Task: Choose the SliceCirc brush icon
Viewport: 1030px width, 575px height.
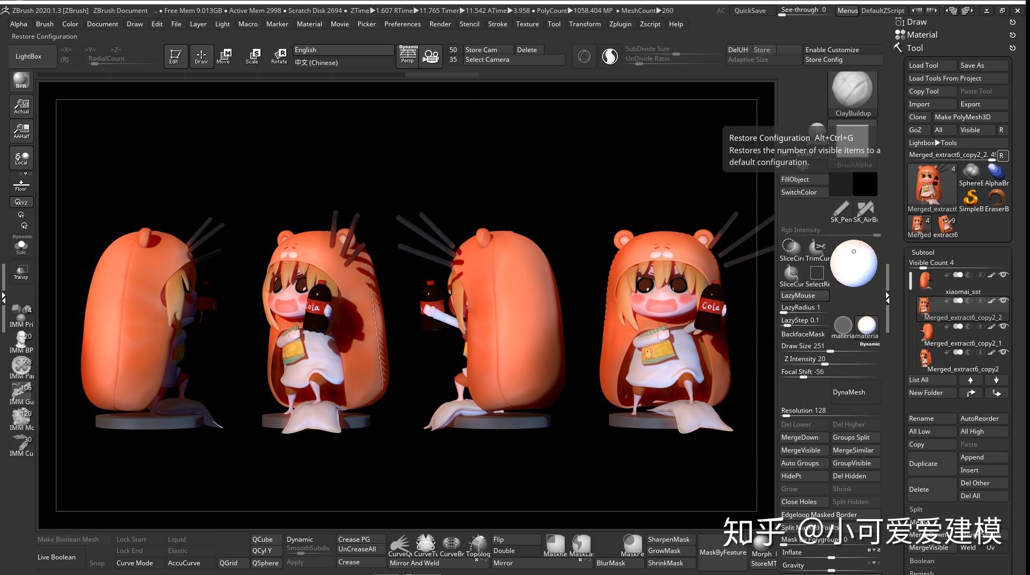Action: [792, 250]
